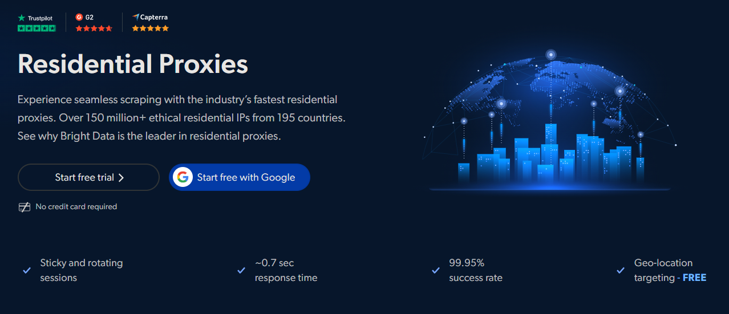Start the free trial
This screenshot has width=729, height=314.
[x=88, y=177]
